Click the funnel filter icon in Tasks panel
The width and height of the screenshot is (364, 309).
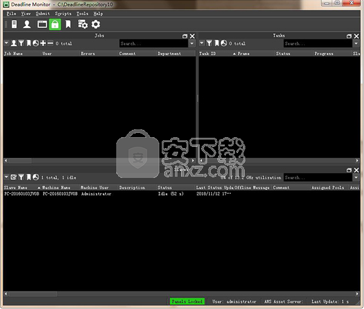pyautogui.click(x=209, y=43)
